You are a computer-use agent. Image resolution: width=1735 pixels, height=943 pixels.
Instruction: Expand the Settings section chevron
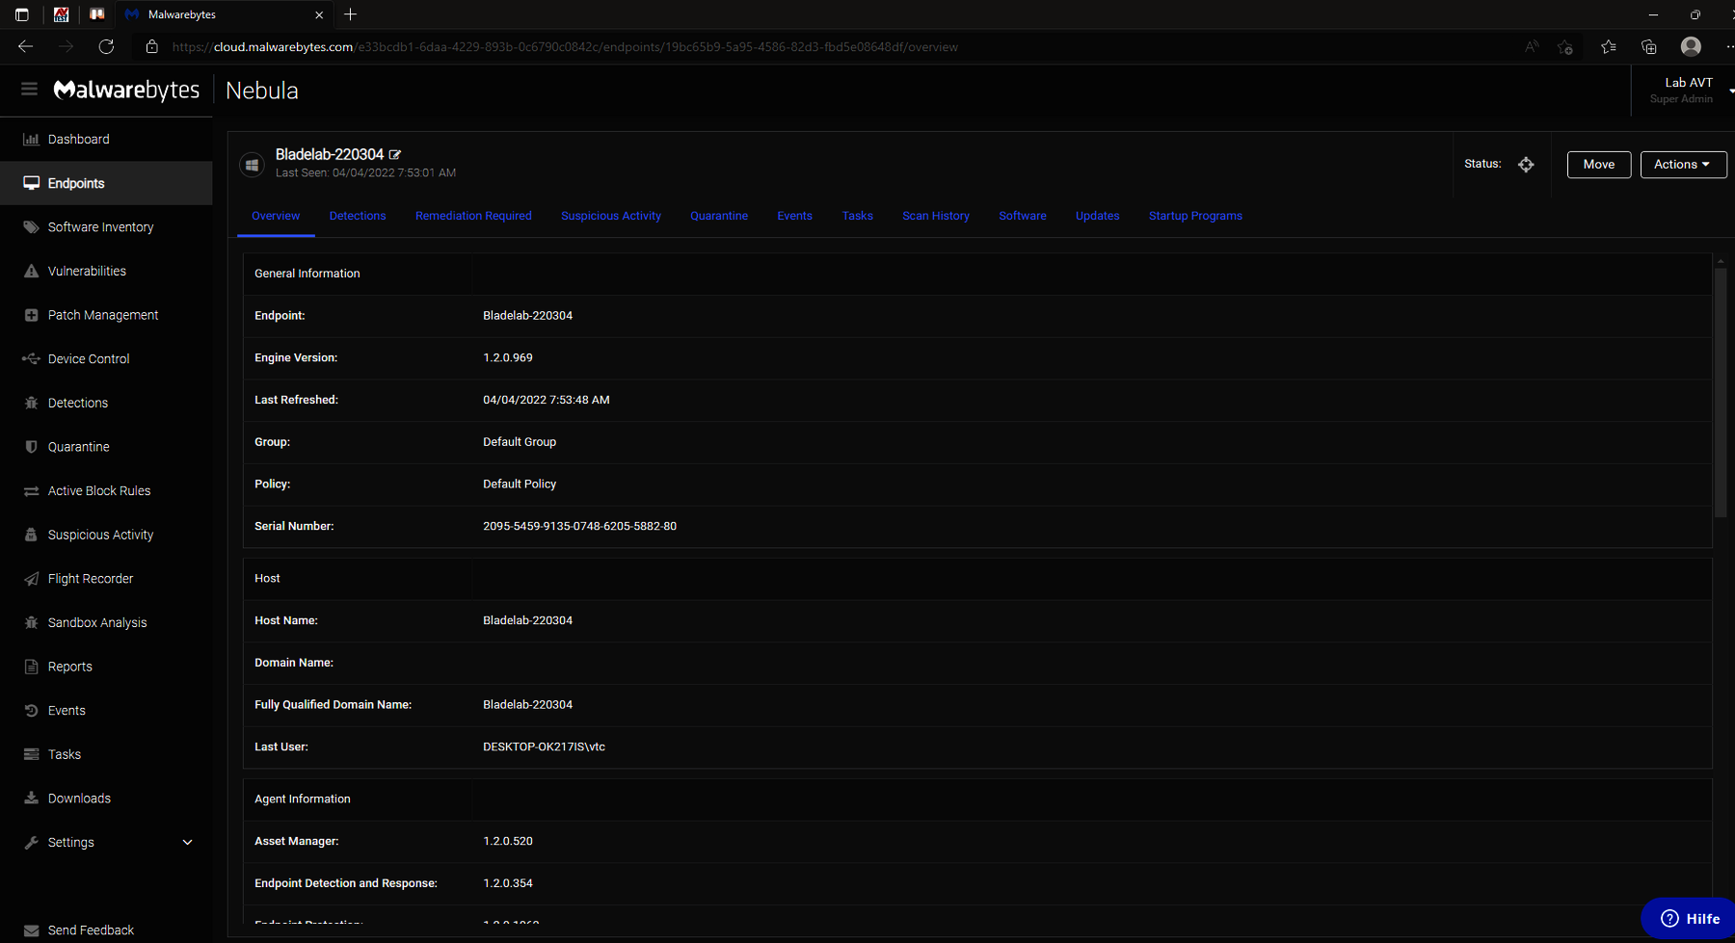(x=187, y=843)
